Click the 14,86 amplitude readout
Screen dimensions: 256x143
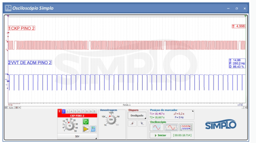click(x=235, y=60)
